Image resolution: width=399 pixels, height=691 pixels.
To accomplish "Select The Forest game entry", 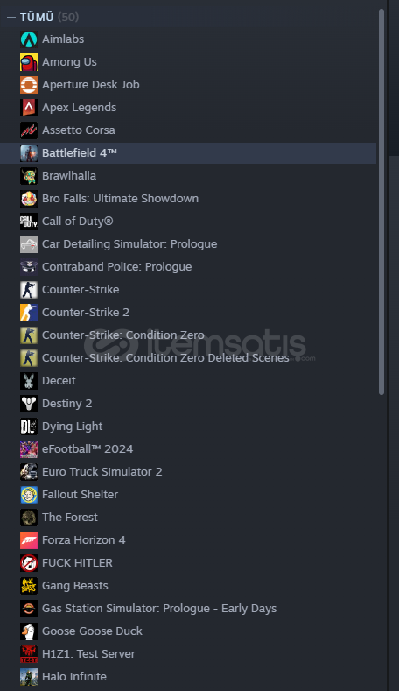I will coord(188,518).
